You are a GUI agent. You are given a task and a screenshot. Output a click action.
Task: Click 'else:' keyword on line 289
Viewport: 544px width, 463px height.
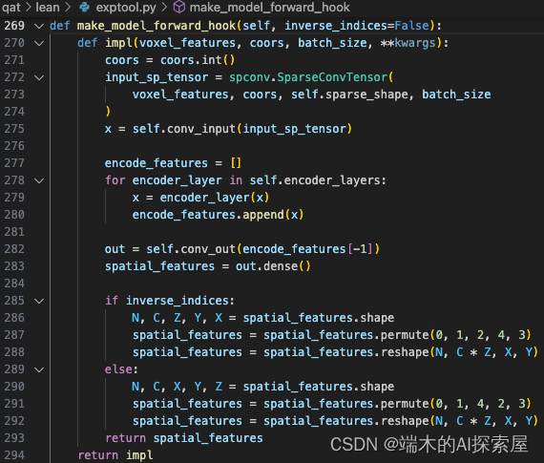pos(121,369)
